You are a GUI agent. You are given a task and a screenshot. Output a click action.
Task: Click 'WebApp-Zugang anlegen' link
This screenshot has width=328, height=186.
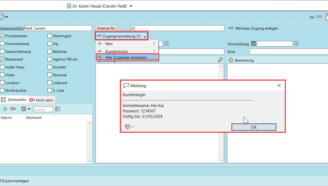(x=256, y=28)
